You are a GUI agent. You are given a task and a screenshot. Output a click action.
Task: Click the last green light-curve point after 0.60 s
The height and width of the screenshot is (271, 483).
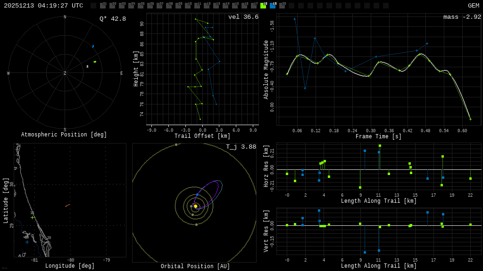pyautogui.click(x=470, y=119)
